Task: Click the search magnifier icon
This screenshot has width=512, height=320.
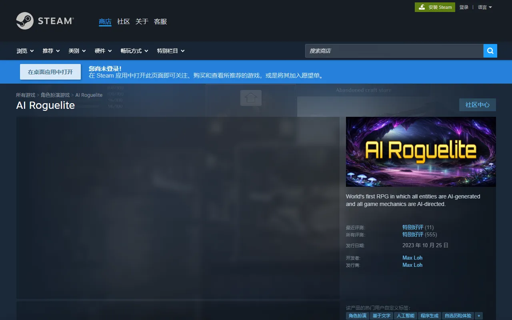Action: (x=490, y=51)
